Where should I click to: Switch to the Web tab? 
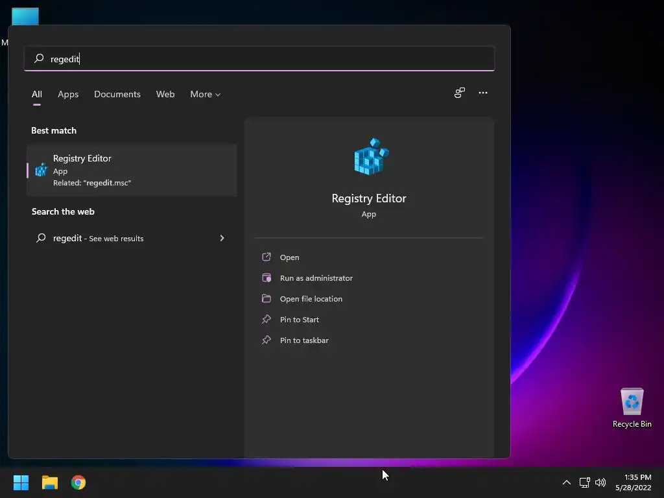(x=165, y=94)
